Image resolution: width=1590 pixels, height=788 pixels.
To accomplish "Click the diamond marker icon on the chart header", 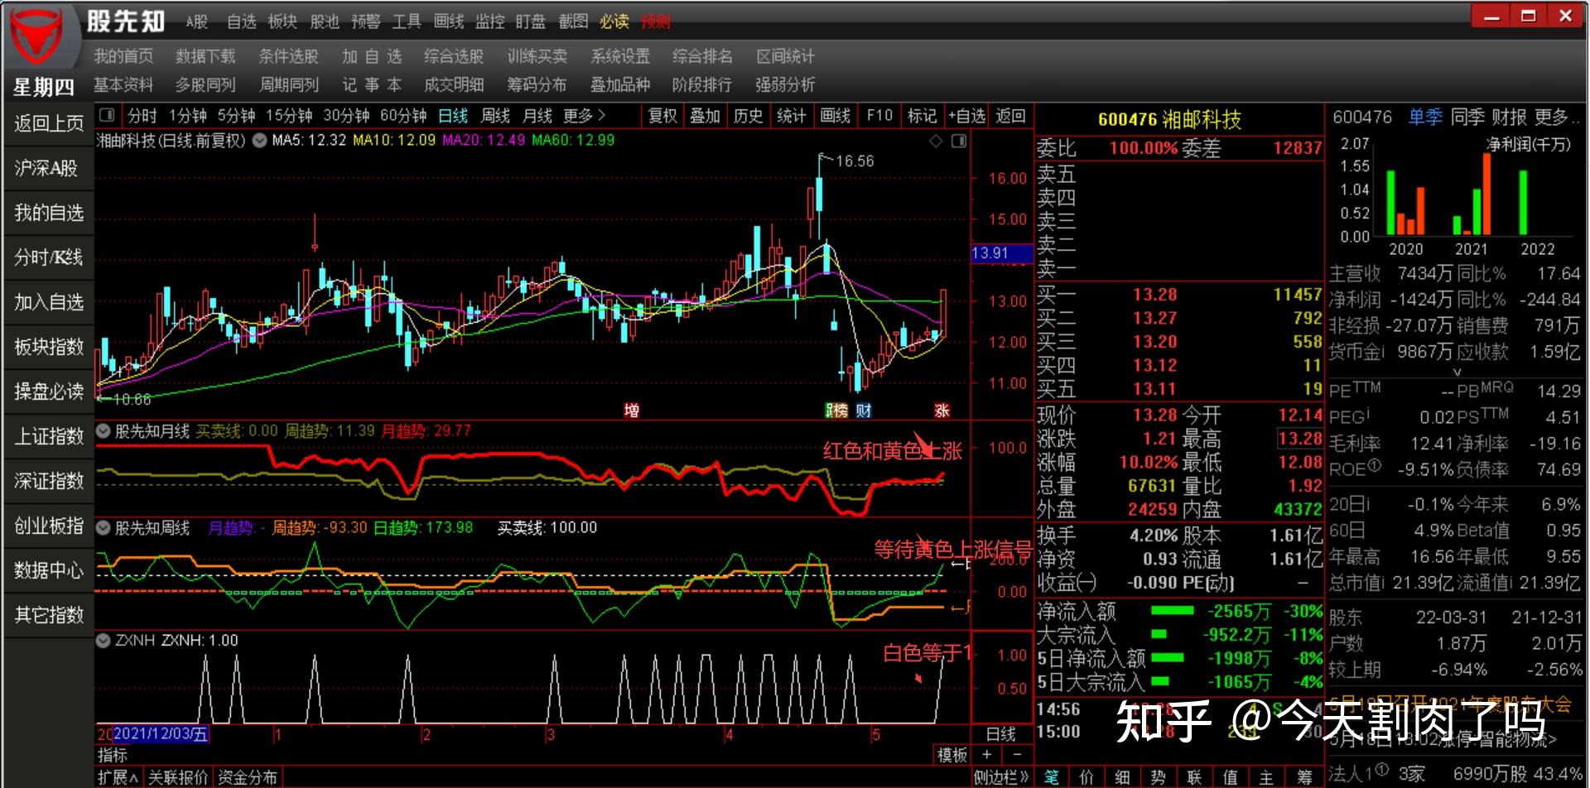I will pos(937,141).
